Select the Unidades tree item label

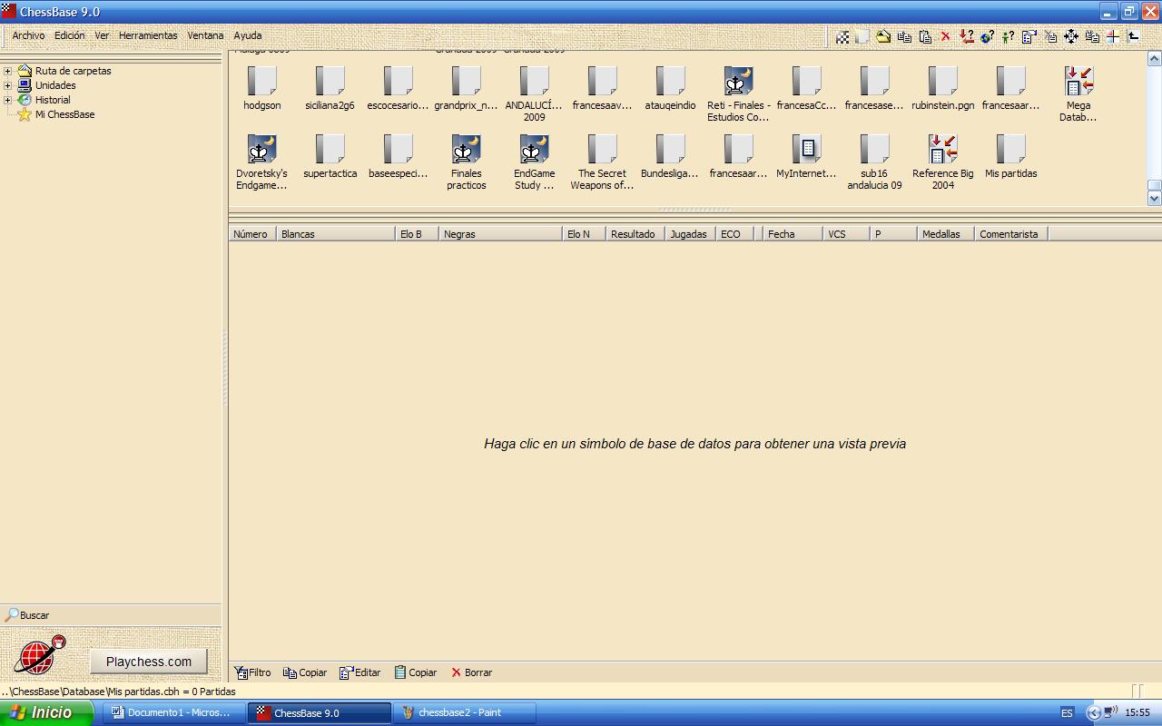point(55,85)
